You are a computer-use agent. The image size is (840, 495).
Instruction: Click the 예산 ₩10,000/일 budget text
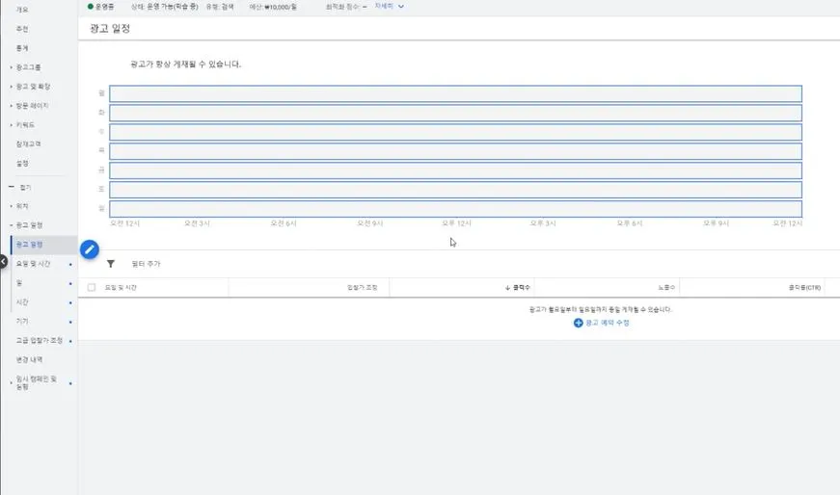pyautogui.click(x=273, y=7)
